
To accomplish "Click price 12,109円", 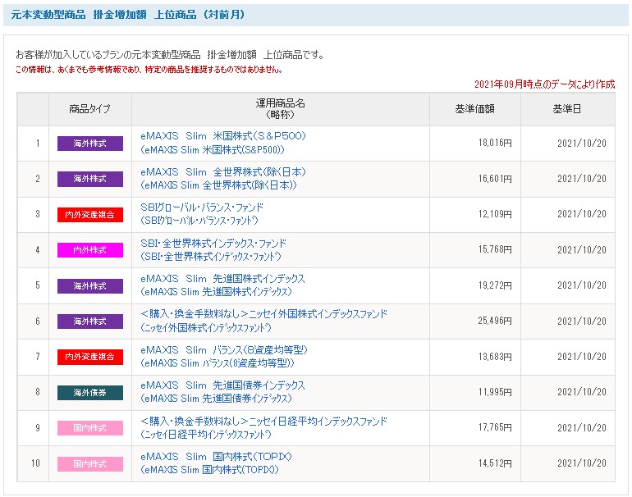I will 495,214.
